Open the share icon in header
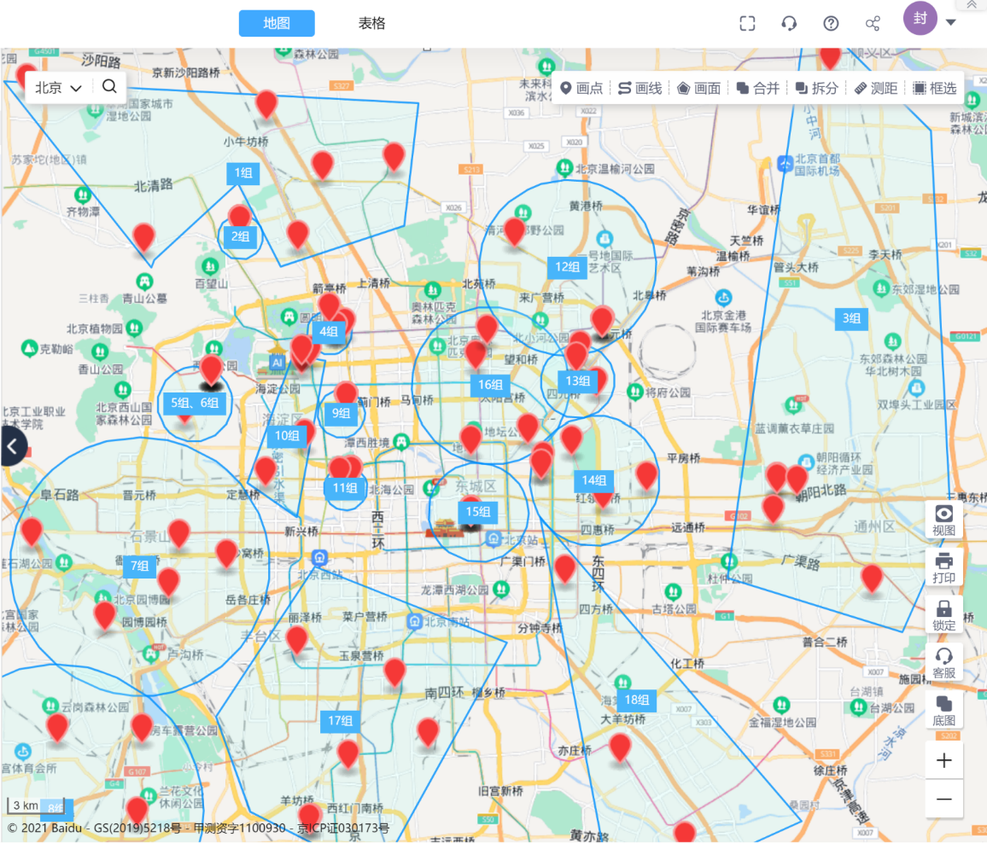The height and width of the screenshot is (843, 987). (x=873, y=23)
